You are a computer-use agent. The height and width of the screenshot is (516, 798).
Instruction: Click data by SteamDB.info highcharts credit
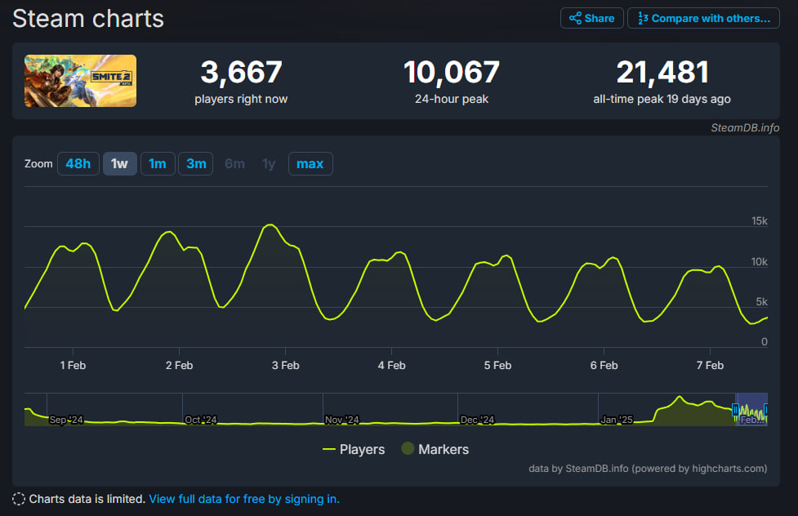click(x=648, y=469)
